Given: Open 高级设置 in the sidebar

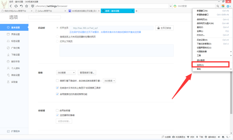Looking at the screenshot, I should tap(14, 75).
